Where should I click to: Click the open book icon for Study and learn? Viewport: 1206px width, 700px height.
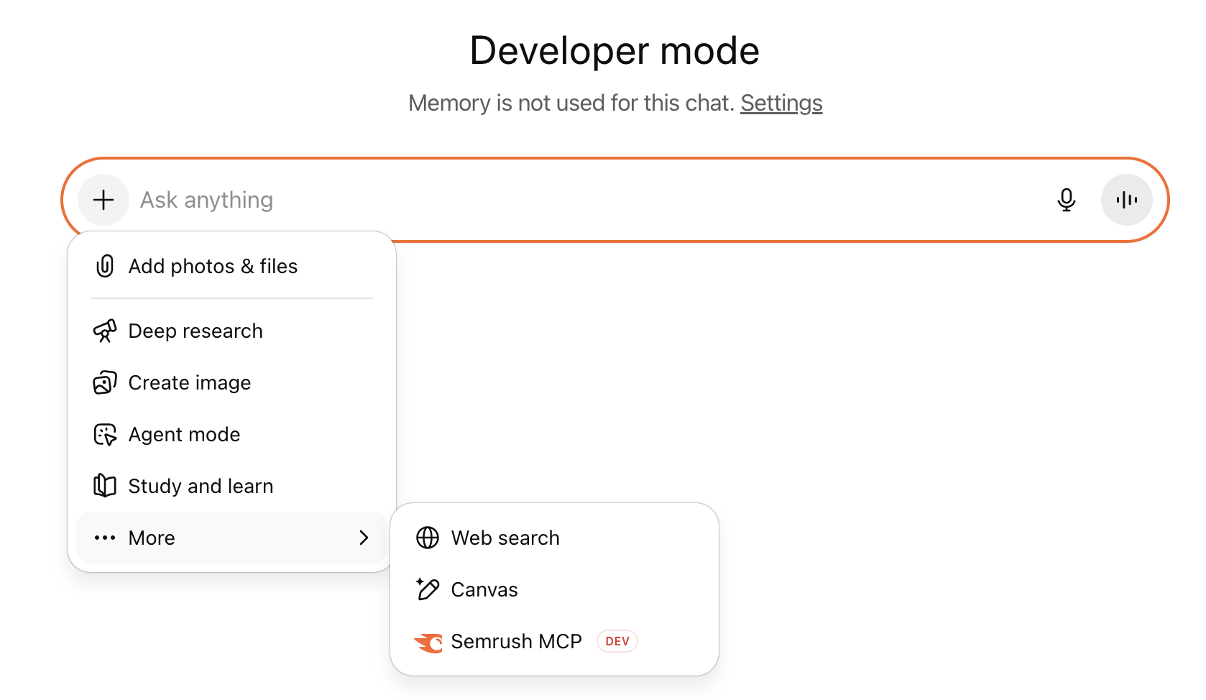[105, 486]
